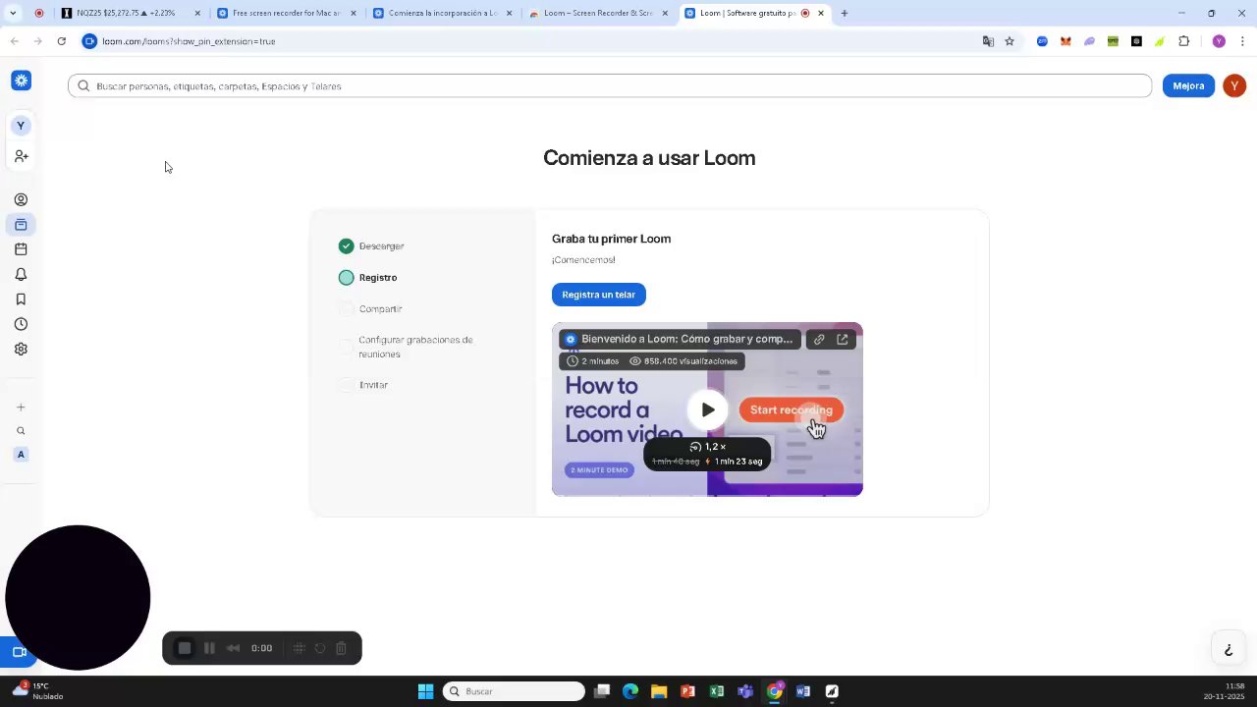The height and width of the screenshot is (707, 1257).
Task: Select the Registro step
Action: pyautogui.click(x=368, y=278)
